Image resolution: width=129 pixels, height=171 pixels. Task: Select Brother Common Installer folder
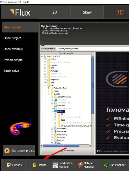[x=71, y=117]
